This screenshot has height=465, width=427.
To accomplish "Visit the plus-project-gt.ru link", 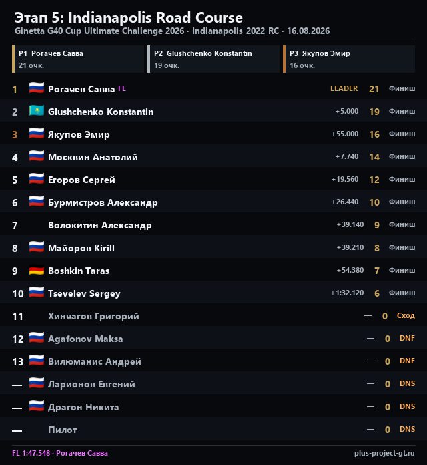I will [384, 453].
